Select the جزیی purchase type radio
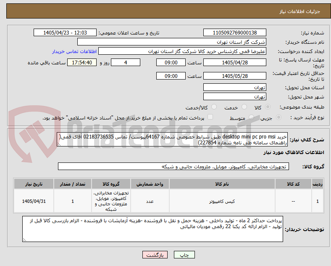The image size is (331, 266). [278, 117]
